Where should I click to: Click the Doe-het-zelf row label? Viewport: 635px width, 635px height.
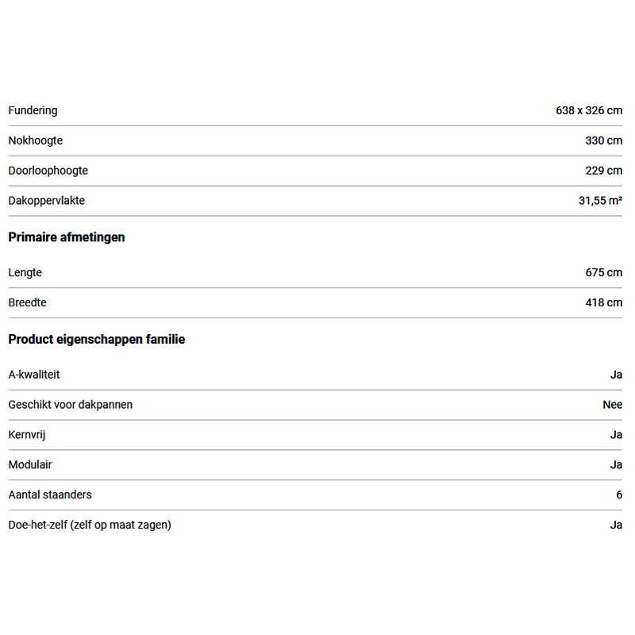pyautogui.click(x=90, y=525)
